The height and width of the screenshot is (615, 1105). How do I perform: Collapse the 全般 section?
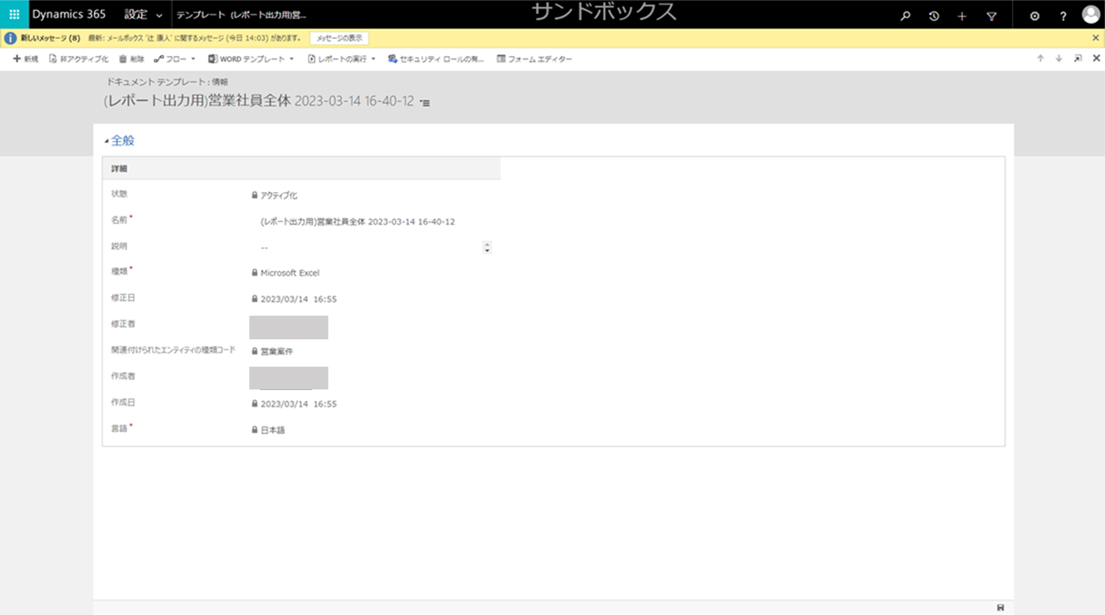(x=106, y=141)
